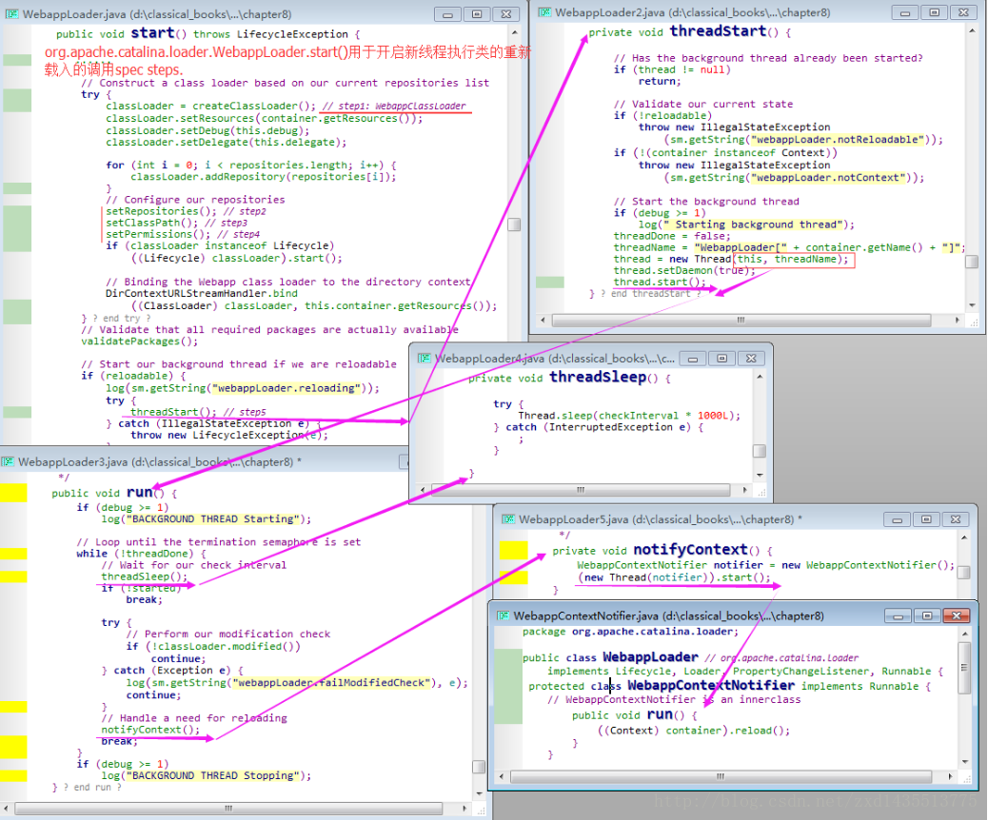Click scroll-up arrow in WebappLoader.java window

tap(514, 32)
